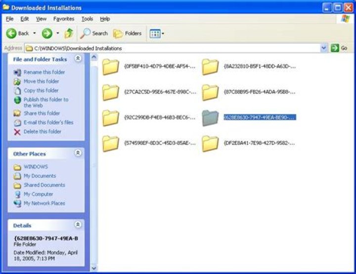The width and height of the screenshot is (356, 274).
Task: Click the My Computer icon
Action: (17, 194)
